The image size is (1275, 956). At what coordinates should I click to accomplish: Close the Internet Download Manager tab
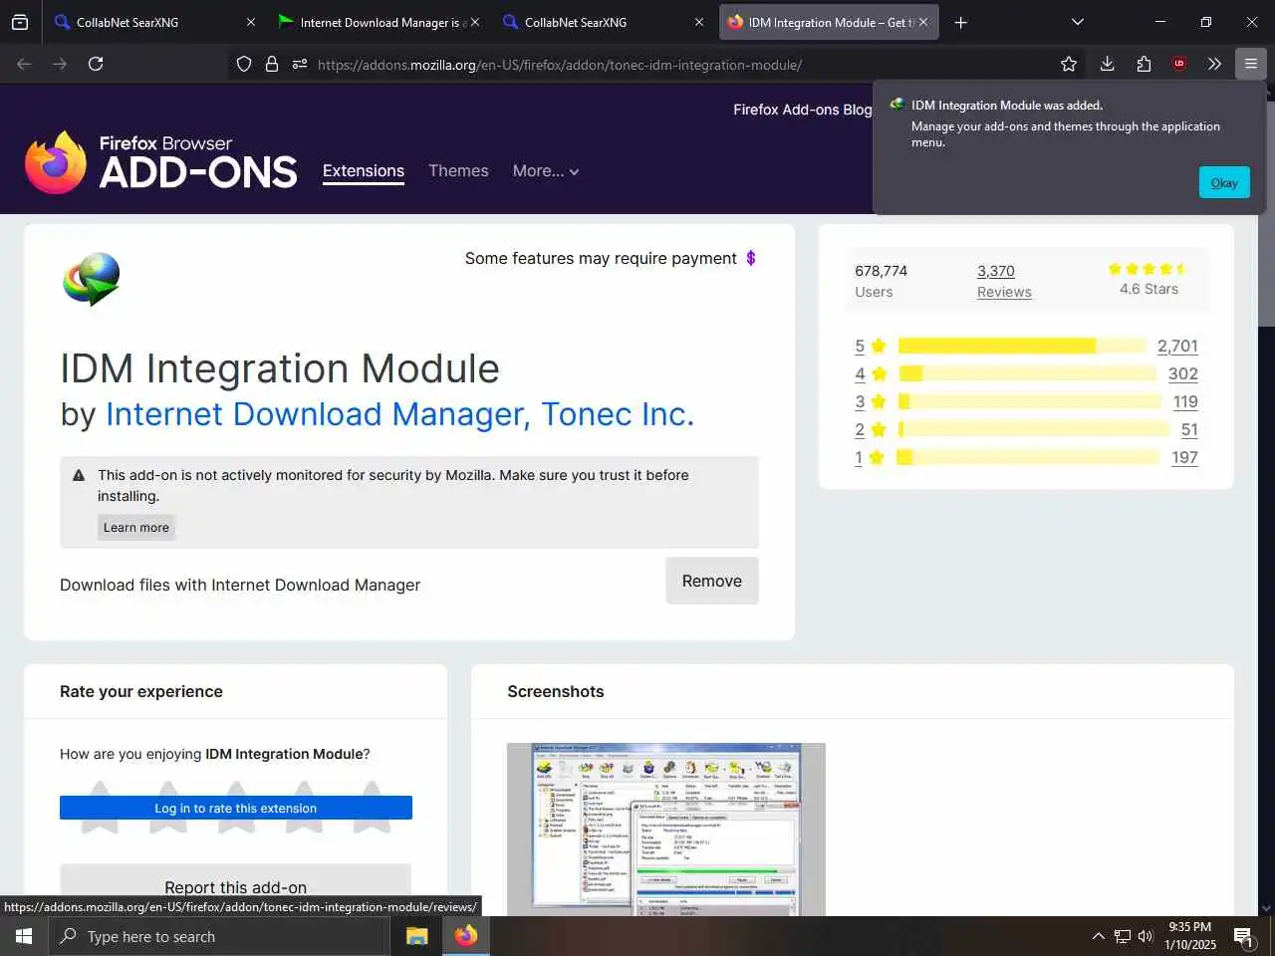pos(475,22)
